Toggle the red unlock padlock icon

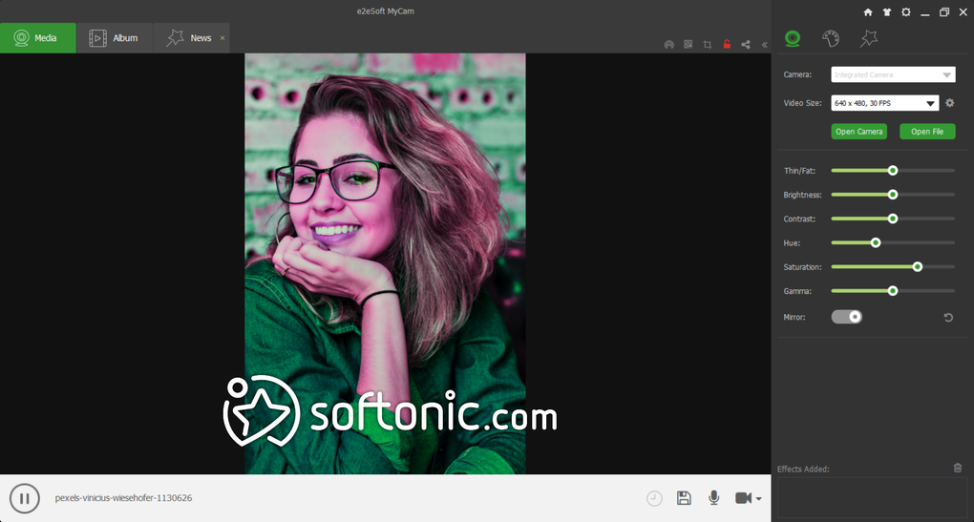[x=727, y=44]
